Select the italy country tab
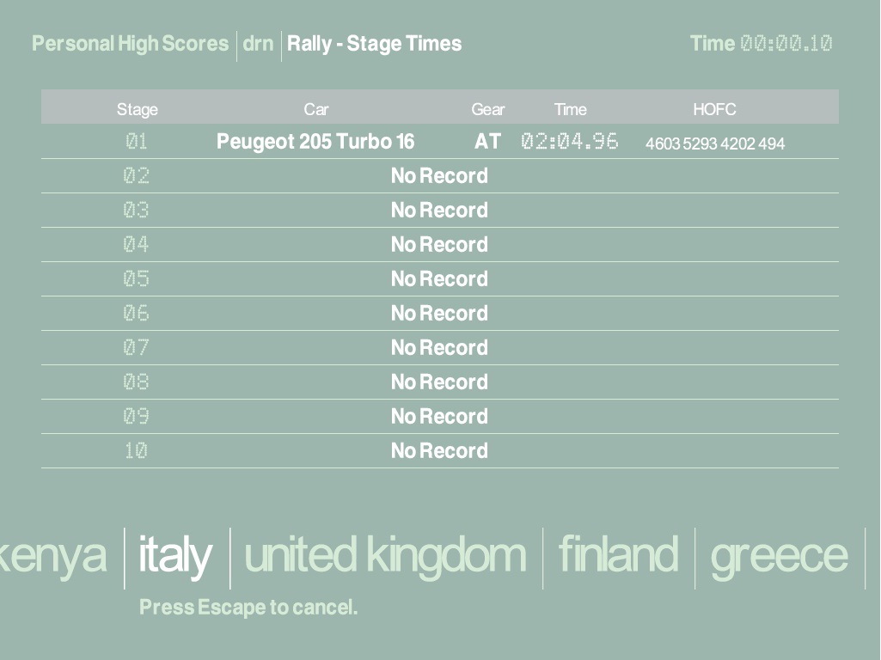Viewport: 881px width, 660px height. coord(175,555)
